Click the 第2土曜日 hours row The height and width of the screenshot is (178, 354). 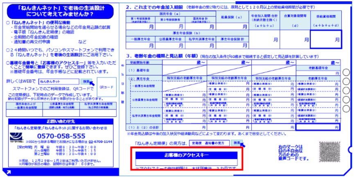coord(65,154)
